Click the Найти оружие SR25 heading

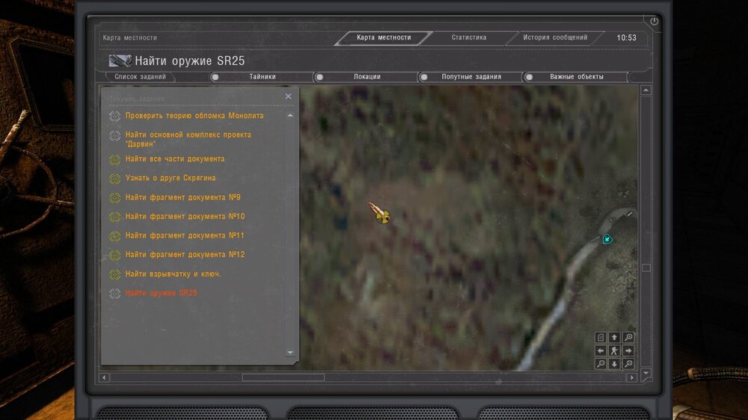click(190, 61)
